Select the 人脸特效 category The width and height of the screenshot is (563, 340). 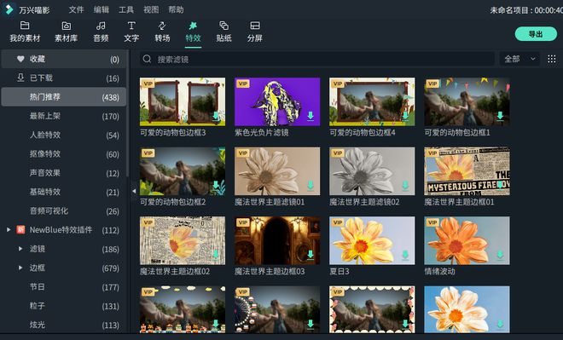point(64,135)
